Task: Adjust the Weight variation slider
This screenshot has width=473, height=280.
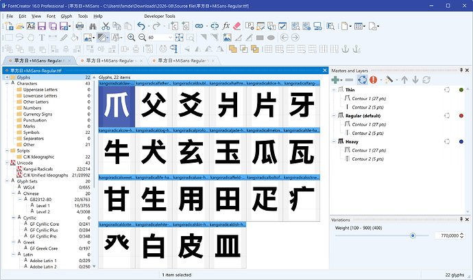Action: point(413,235)
